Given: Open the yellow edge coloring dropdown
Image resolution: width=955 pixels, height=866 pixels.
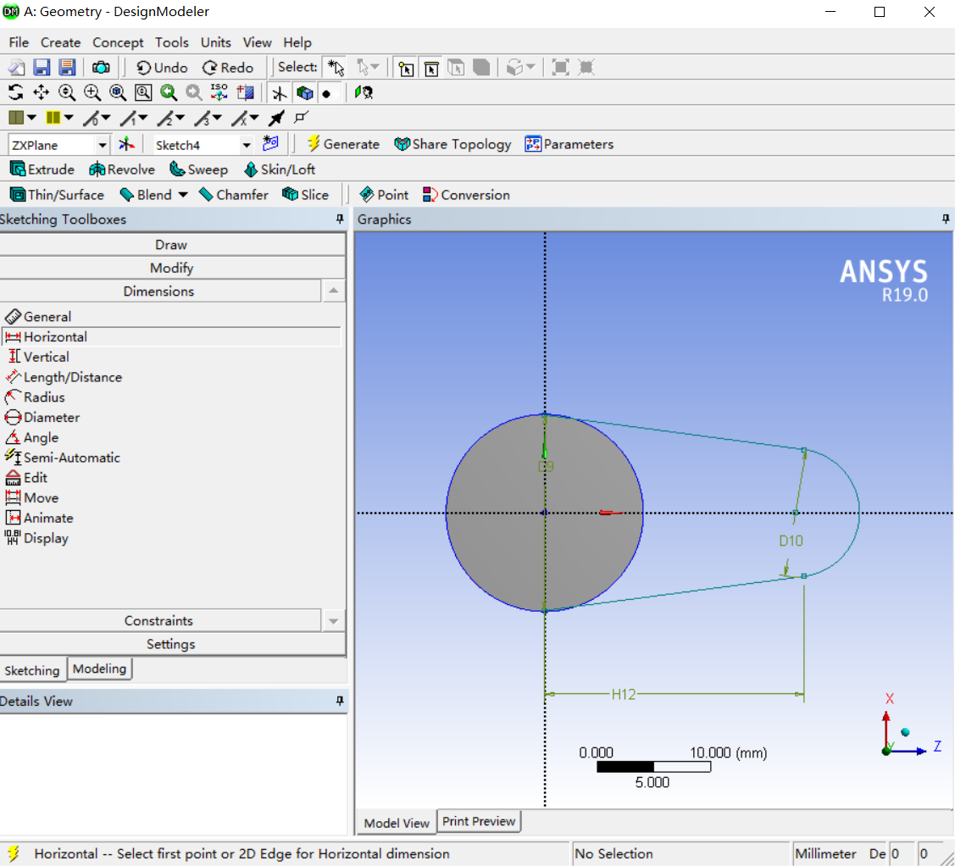Looking at the screenshot, I should 69,118.
